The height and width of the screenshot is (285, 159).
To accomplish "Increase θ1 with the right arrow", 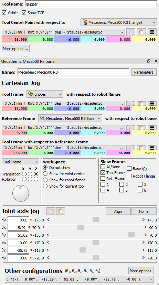I will tap(144, 220).
